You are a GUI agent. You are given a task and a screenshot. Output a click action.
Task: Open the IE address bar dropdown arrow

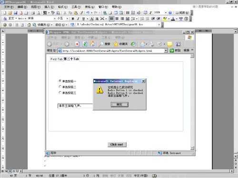166,50
